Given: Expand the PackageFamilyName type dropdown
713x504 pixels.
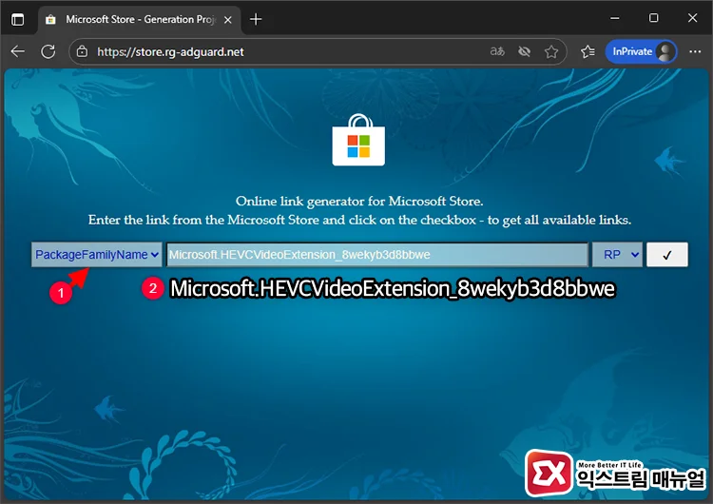Looking at the screenshot, I should click(x=96, y=255).
